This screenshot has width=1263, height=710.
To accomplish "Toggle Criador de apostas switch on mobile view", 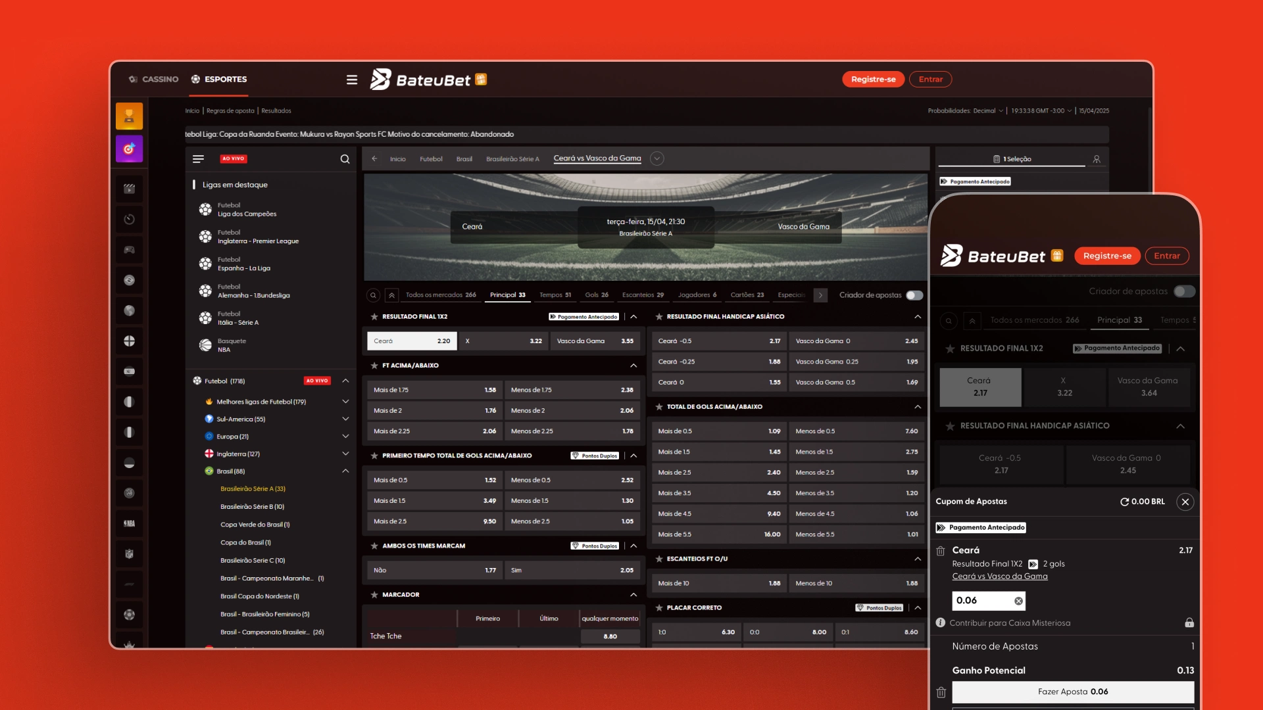I will 1185,291.
